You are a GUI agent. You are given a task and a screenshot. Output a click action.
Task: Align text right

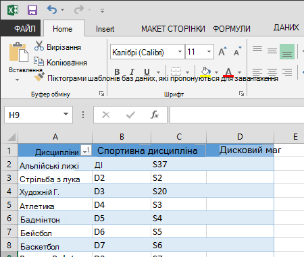pos(287,72)
